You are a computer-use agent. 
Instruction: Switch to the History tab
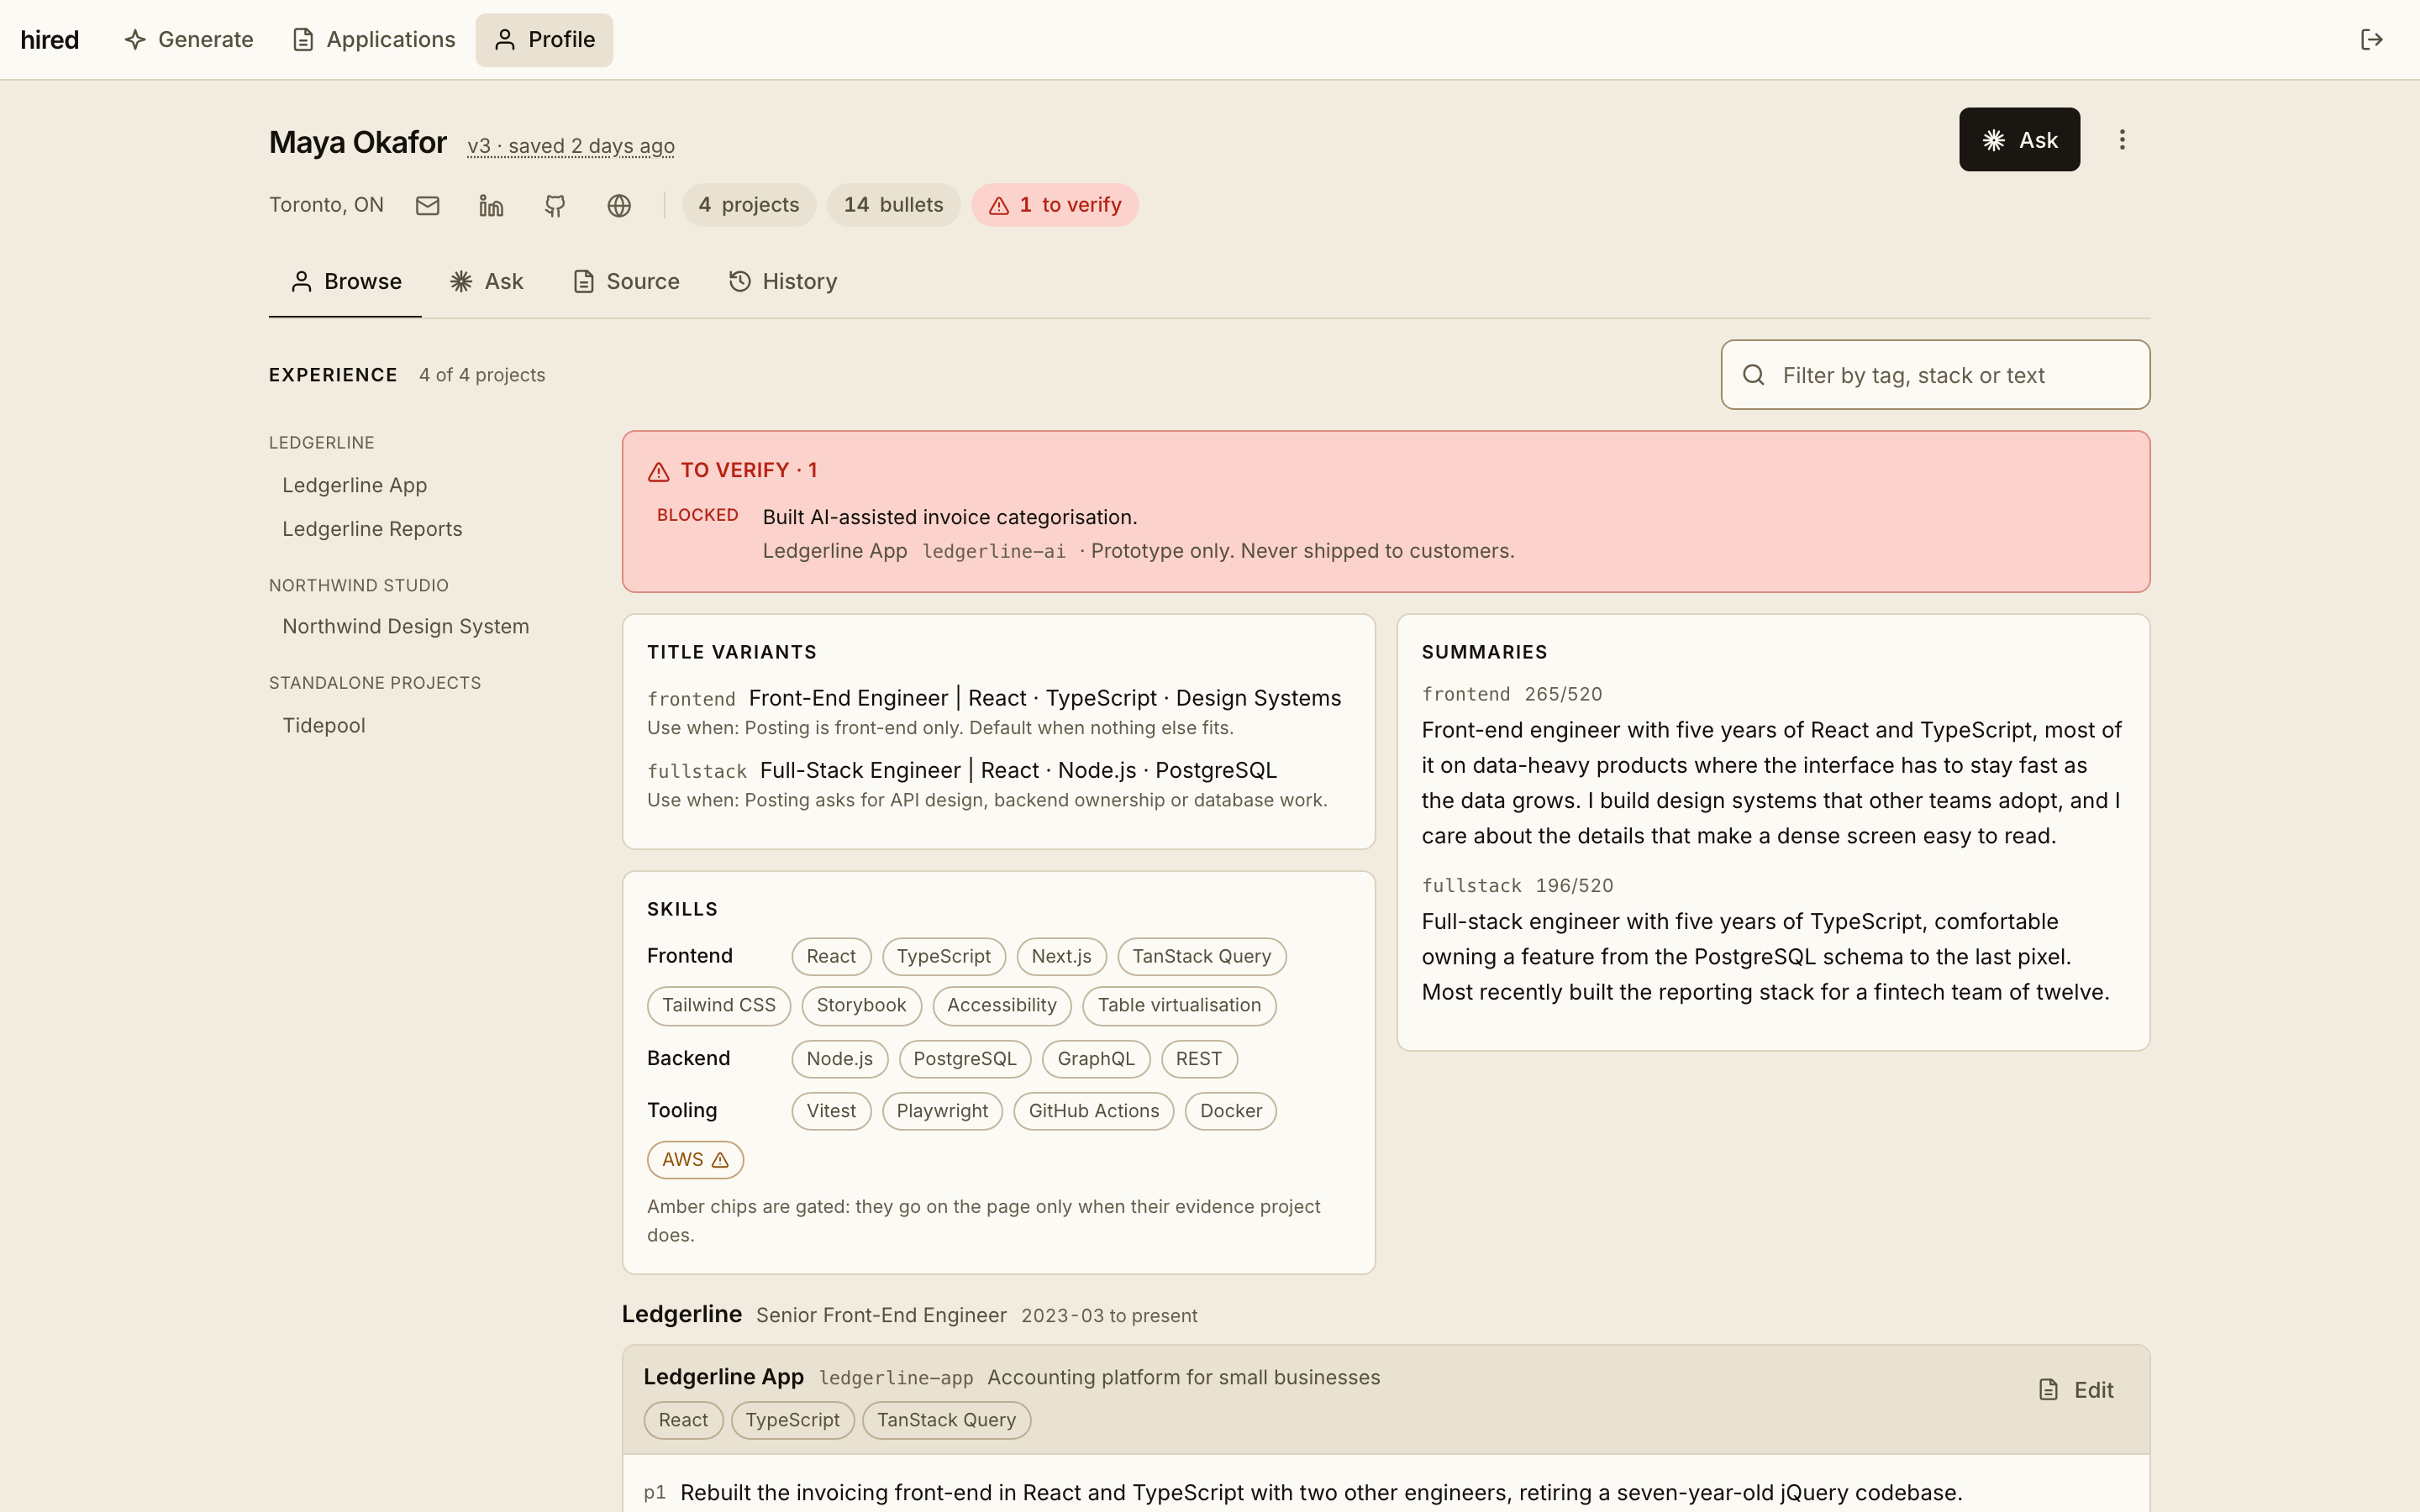click(x=783, y=282)
